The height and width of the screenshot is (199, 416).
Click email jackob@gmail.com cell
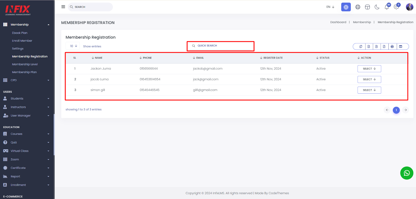click(x=208, y=69)
